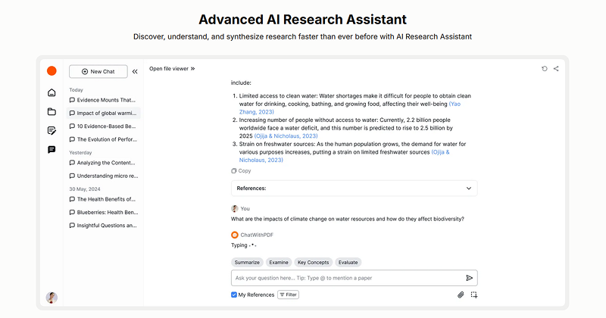
Task: Open the notes edit icon in sidebar
Action: [x=52, y=130]
